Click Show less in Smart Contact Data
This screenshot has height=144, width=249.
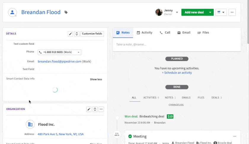pyautogui.click(x=96, y=79)
